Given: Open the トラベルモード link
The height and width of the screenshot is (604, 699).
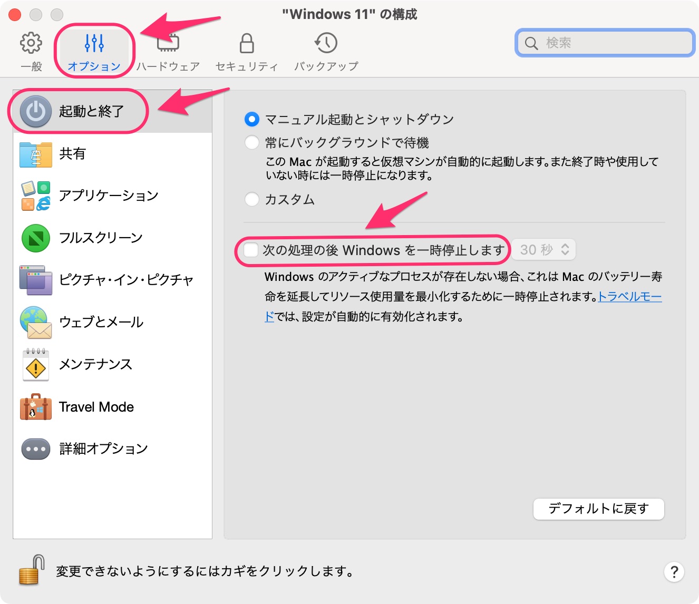Looking at the screenshot, I should click(x=629, y=297).
